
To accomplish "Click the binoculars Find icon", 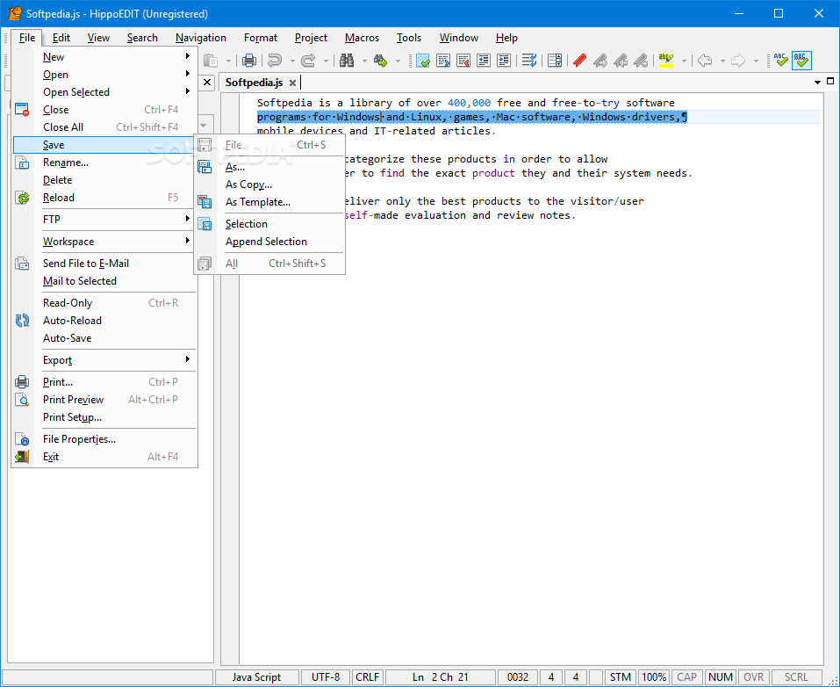I will pyautogui.click(x=347, y=61).
